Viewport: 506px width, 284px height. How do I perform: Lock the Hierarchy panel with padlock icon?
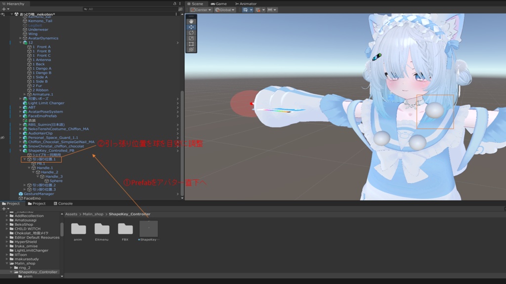174,3
